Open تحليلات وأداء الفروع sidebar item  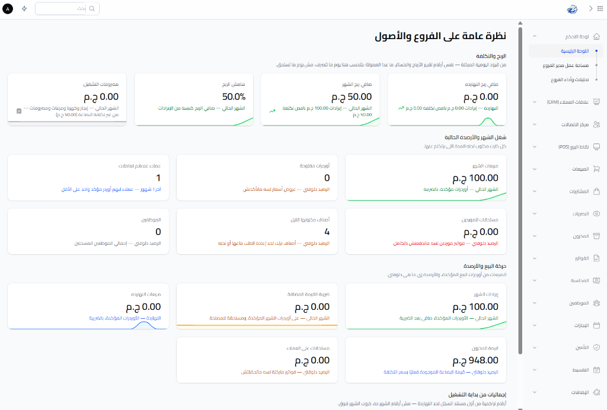click(570, 79)
